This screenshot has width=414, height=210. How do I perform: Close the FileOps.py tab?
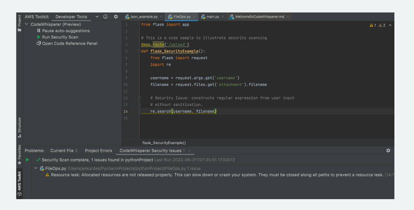(194, 17)
